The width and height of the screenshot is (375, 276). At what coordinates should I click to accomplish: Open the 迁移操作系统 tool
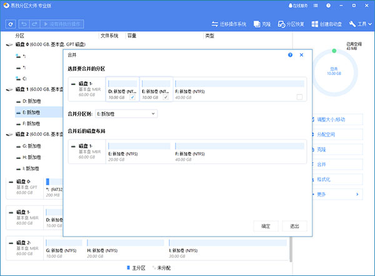(x=229, y=24)
